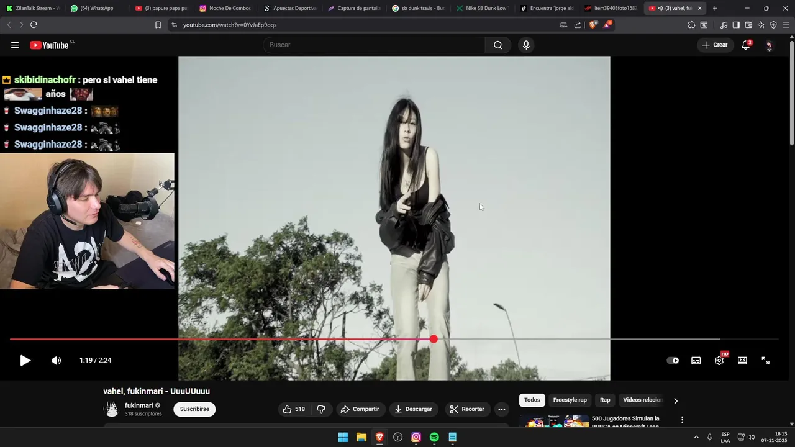This screenshot has height=447, width=795.
Task: Focus the Buscar search field
Action: pos(374,45)
